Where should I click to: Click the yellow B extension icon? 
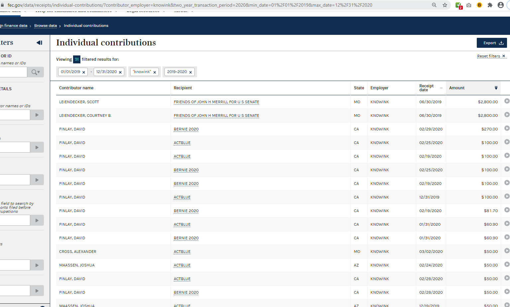coord(479,5)
